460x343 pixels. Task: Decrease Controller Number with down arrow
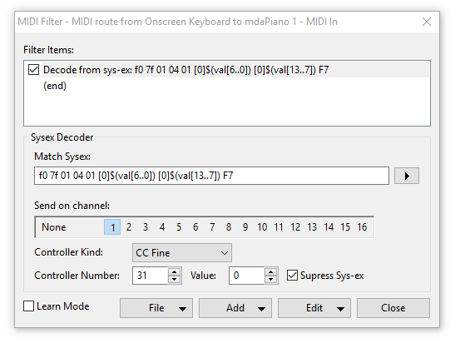174,280
